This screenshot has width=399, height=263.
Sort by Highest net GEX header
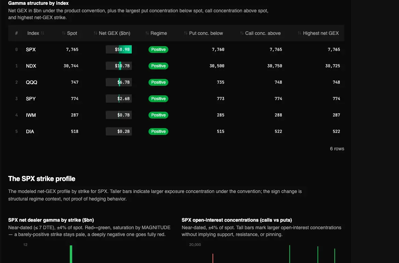318,33
